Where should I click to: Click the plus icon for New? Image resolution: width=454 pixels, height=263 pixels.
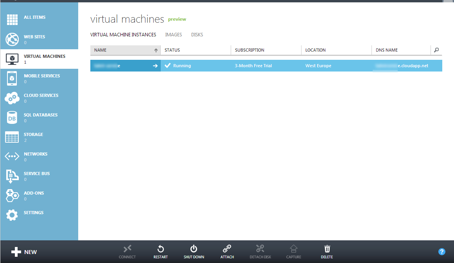16,252
